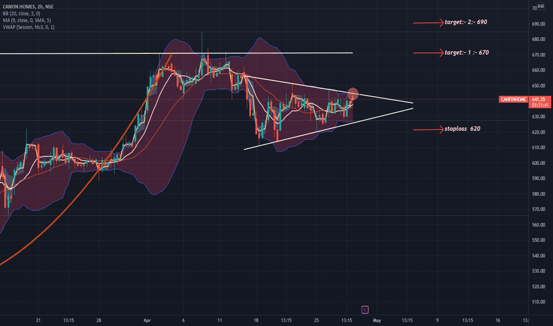
Task: Click the '18' date label on time axis
Action: point(256,320)
